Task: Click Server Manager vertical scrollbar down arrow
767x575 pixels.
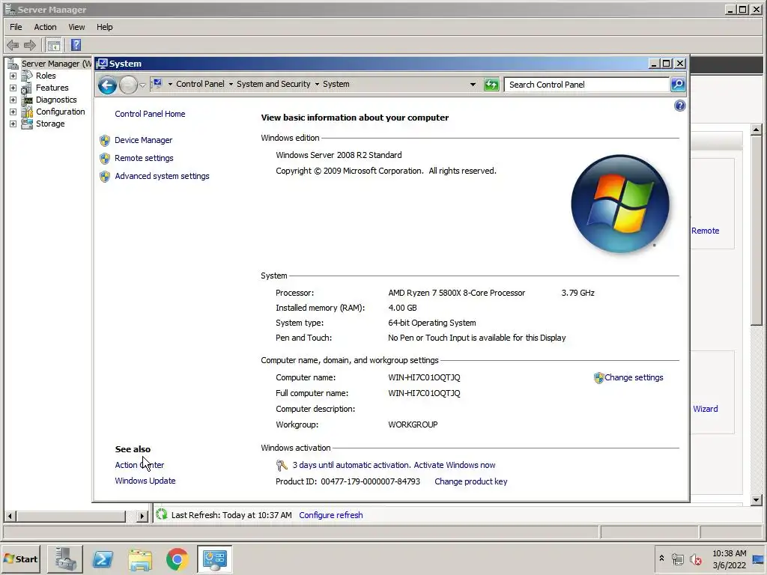Action: tap(757, 499)
